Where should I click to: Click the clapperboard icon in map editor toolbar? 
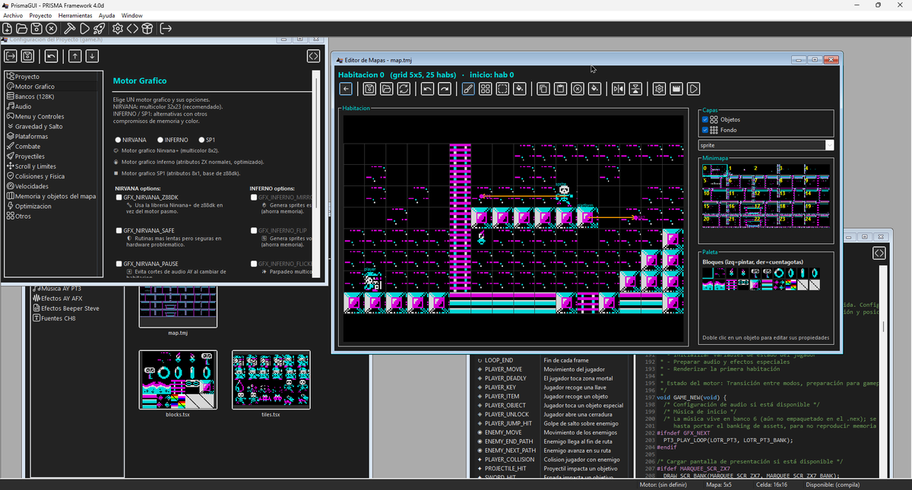(676, 89)
